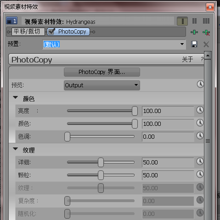
Task: Switch to the two-column layout view icon
Action: click(x=194, y=21)
